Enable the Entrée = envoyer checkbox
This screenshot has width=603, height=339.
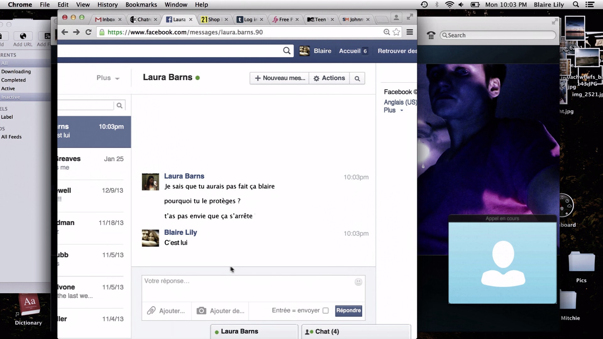tap(326, 310)
